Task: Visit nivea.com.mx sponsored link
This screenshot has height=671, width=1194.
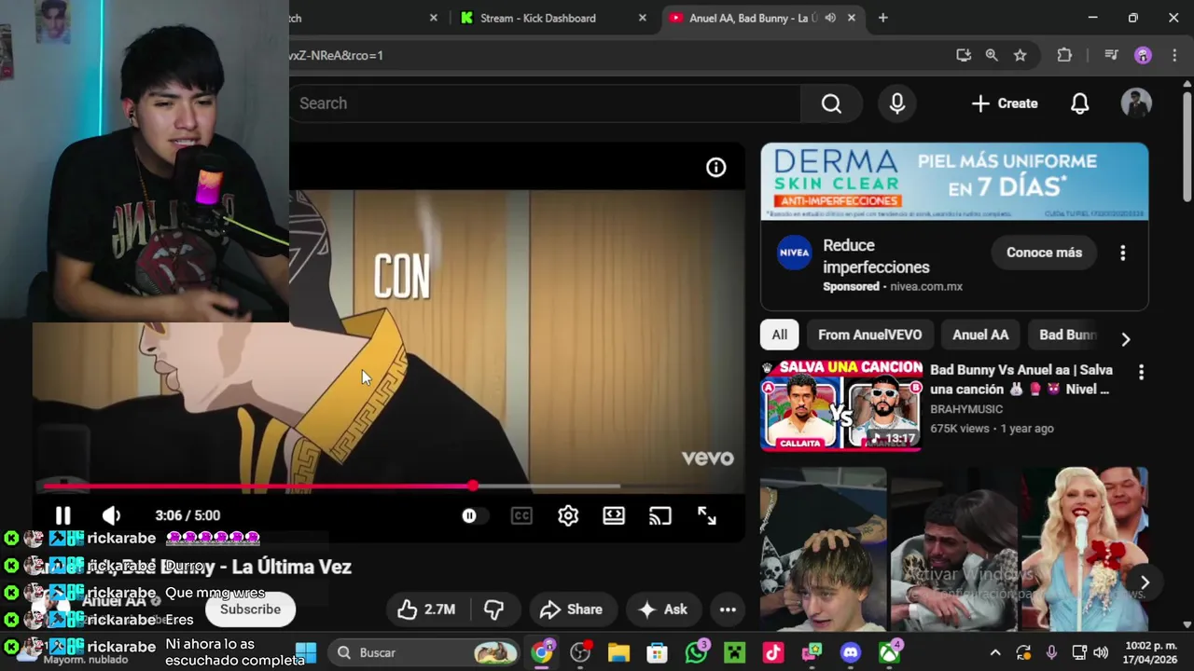Action: [925, 287]
